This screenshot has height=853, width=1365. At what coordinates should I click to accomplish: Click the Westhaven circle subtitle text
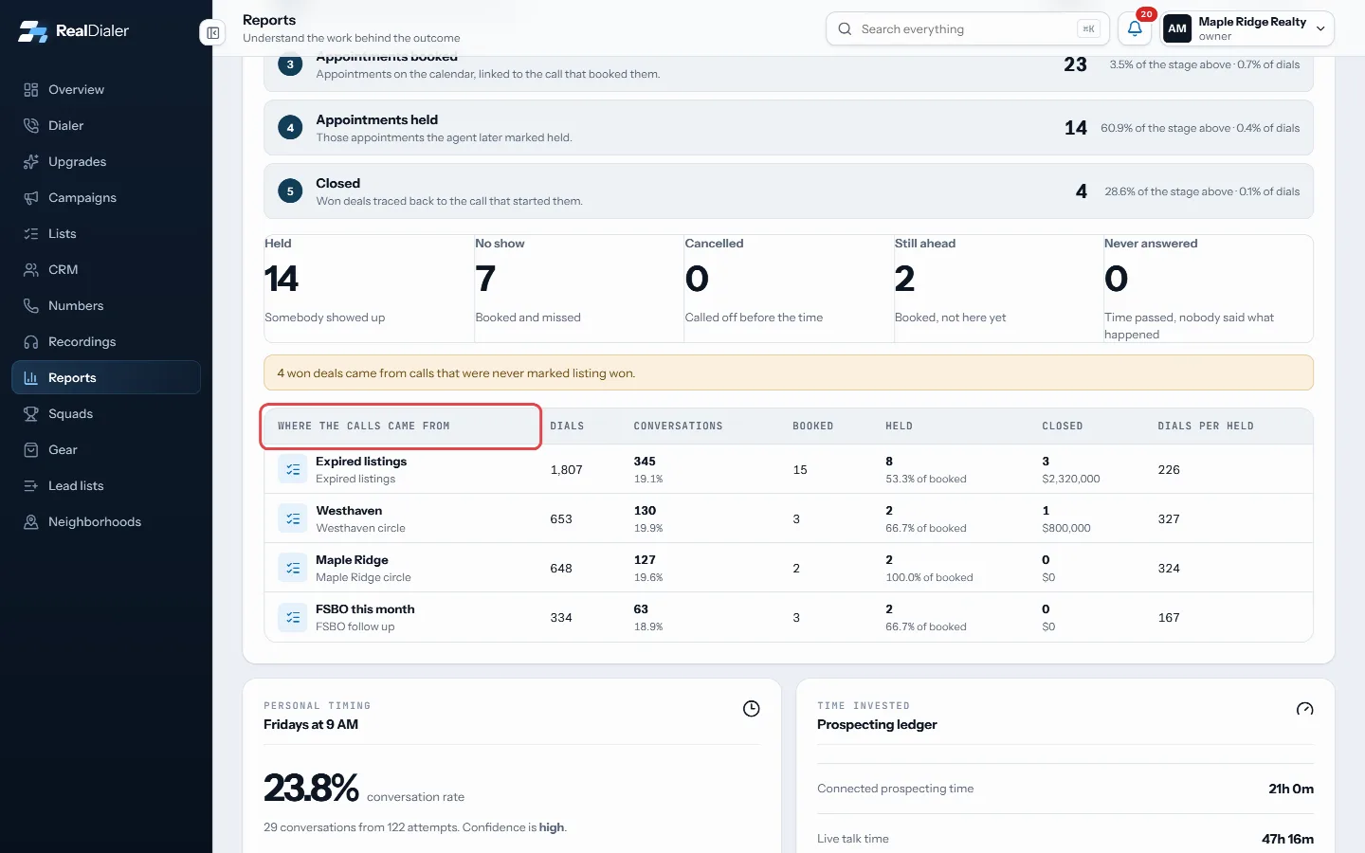tap(360, 528)
